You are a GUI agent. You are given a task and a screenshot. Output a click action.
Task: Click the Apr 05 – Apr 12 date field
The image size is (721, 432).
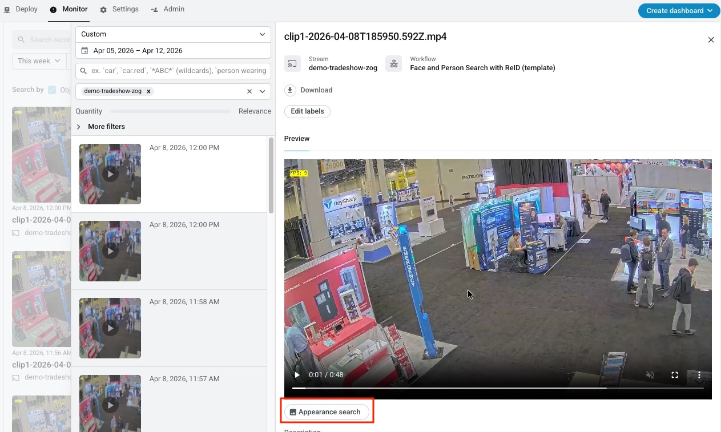[x=173, y=51]
